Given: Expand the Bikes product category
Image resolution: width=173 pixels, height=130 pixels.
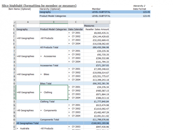Looking at the screenshot, I should point(41,74).
